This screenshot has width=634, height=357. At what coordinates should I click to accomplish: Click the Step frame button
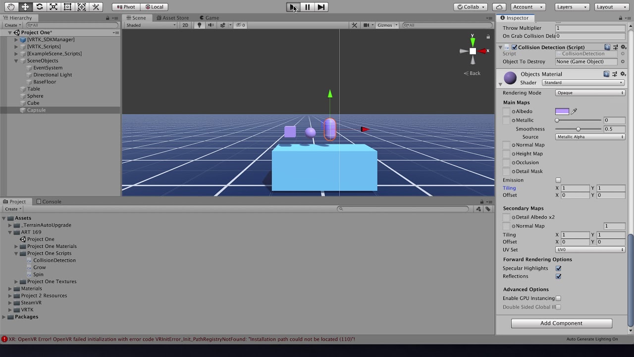point(321,7)
